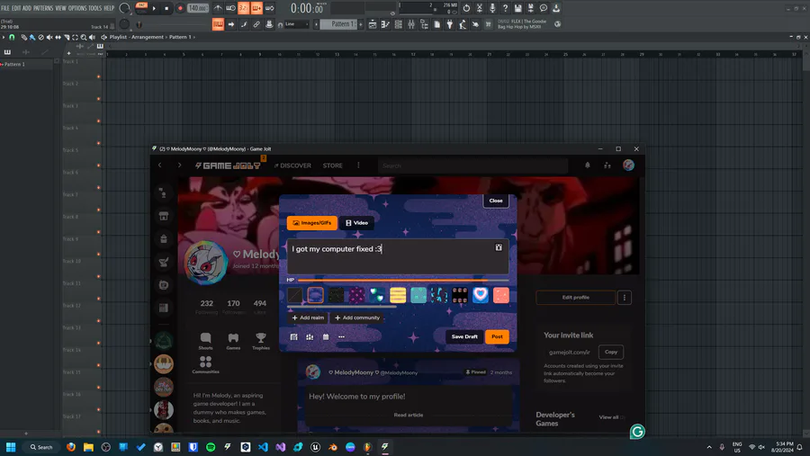Viewport: 810px width, 456px height.
Task: Open FL Studio EDIT menu
Action: tap(16, 8)
